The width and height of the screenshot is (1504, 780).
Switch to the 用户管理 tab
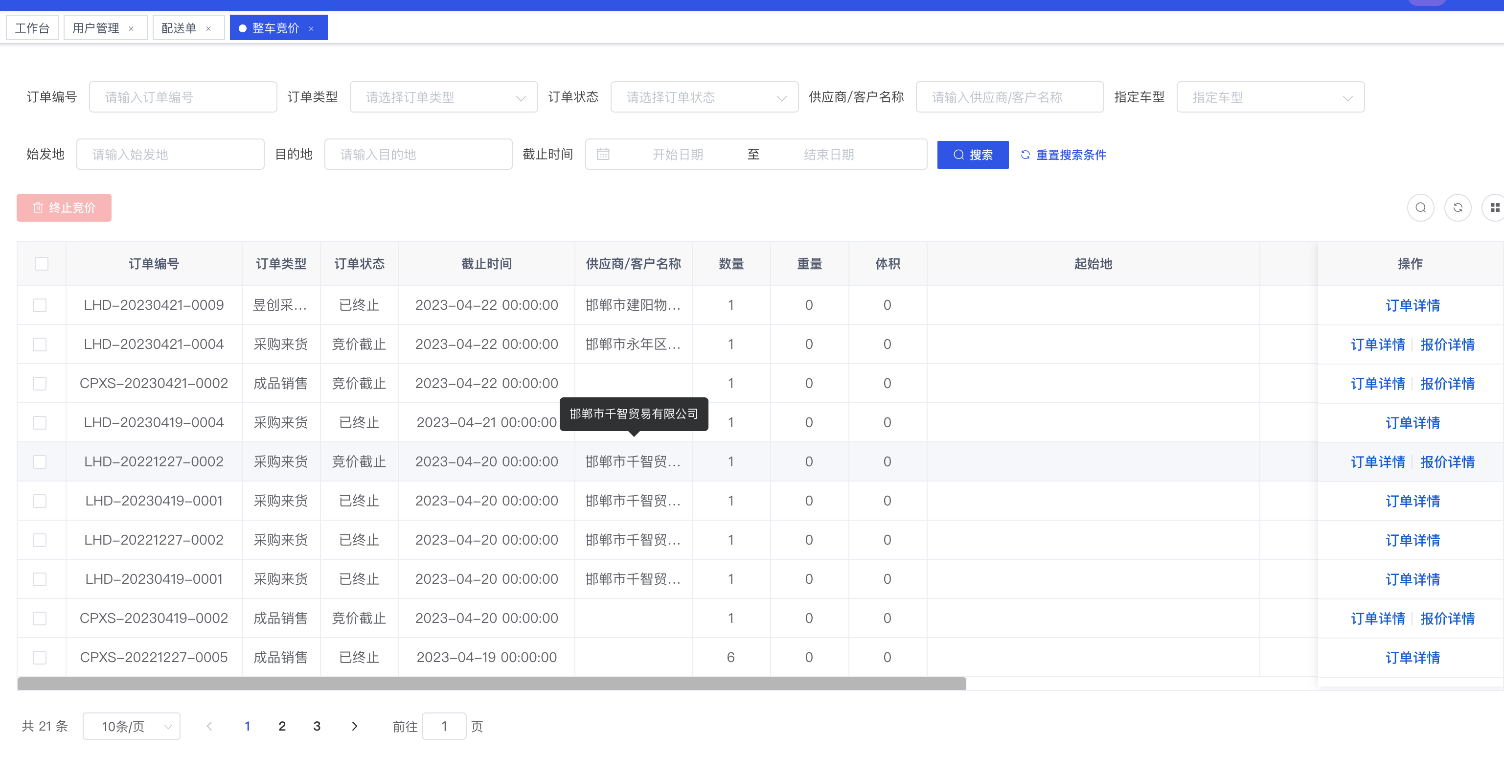(96, 28)
